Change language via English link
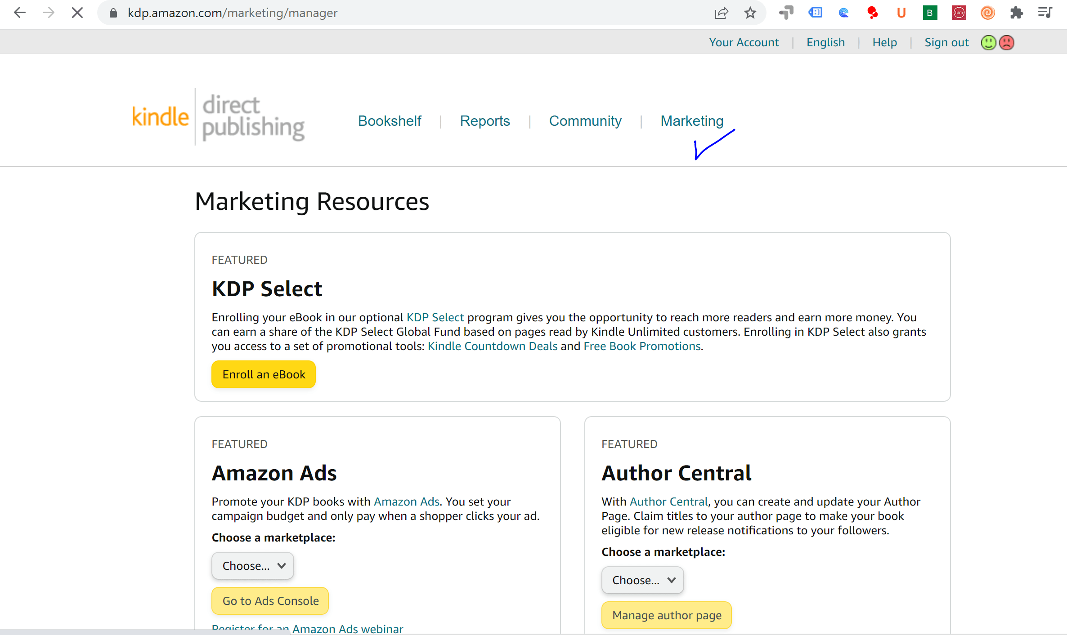The width and height of the screenshot is (1067, 635). coord(825,42)
